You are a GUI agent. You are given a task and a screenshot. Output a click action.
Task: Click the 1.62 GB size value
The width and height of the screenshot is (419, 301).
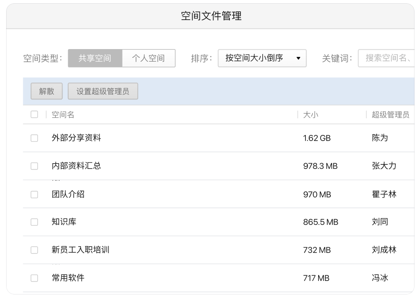(317, 138)
